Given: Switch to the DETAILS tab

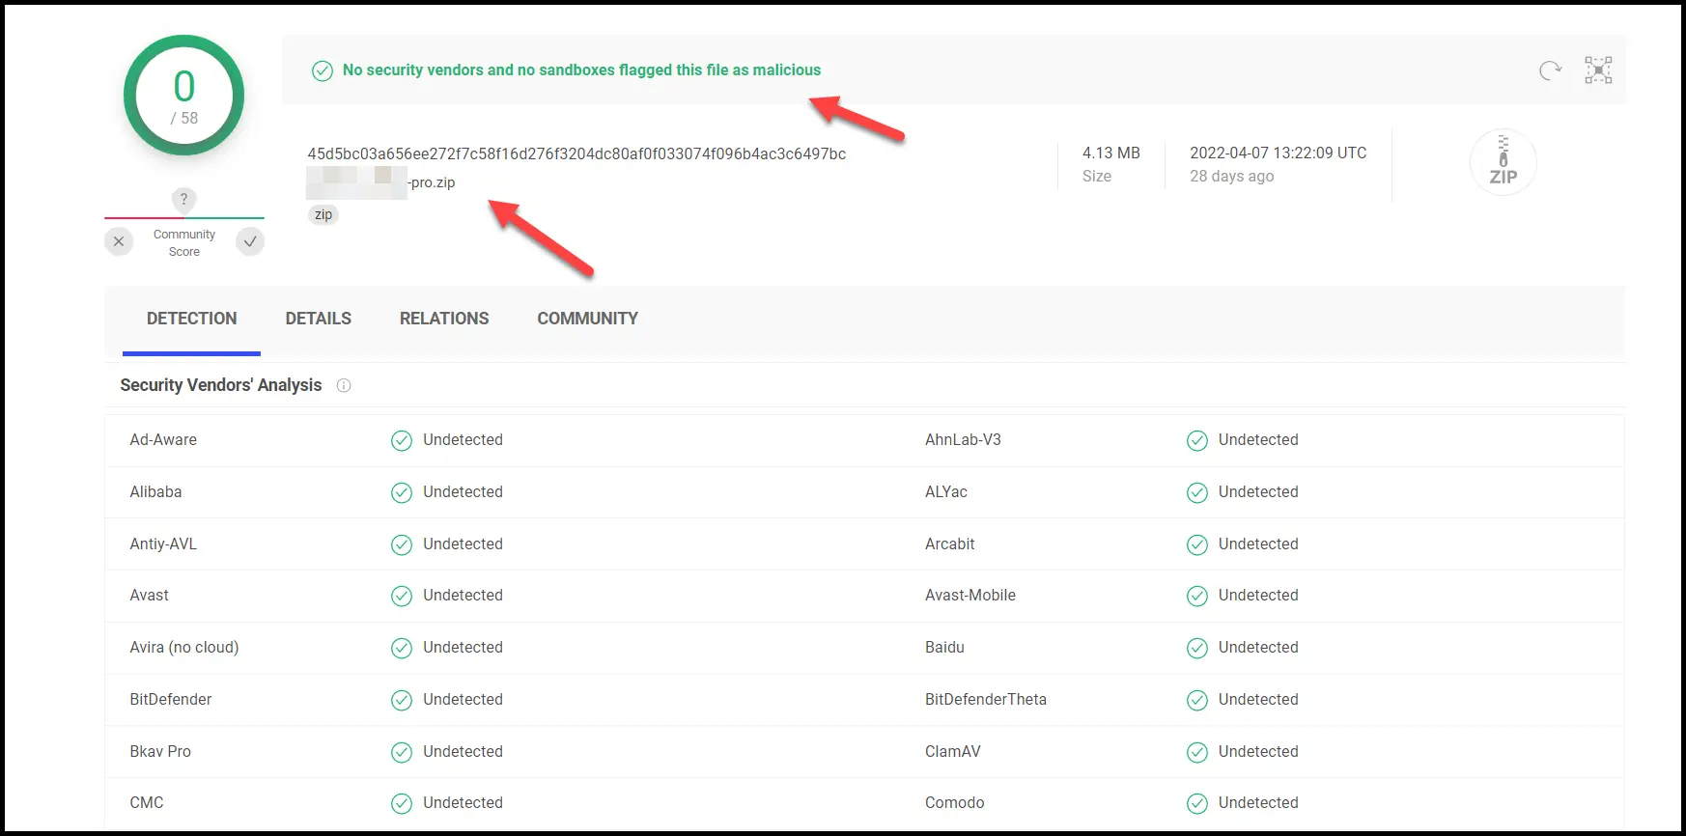Looking at the screenshot, I should [x=318, y=319].
